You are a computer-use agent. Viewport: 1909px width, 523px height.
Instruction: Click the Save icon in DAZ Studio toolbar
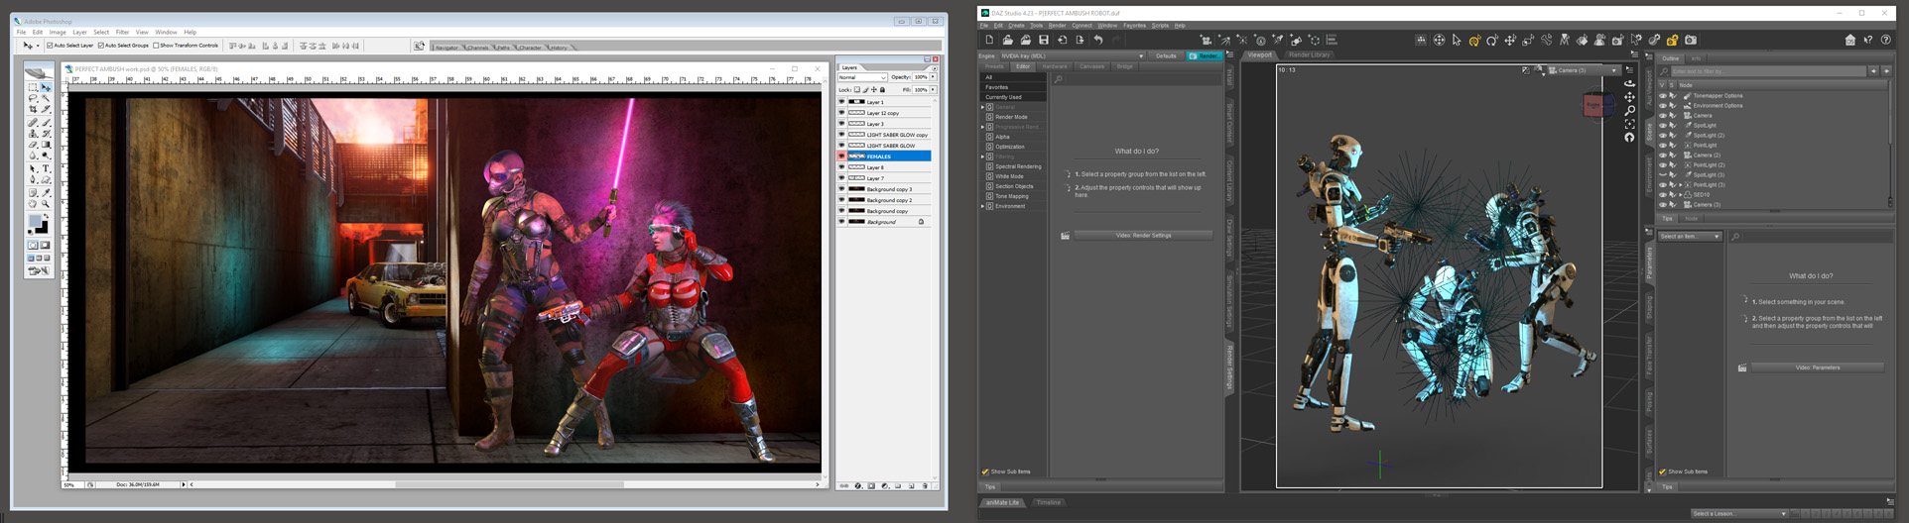1044,40
